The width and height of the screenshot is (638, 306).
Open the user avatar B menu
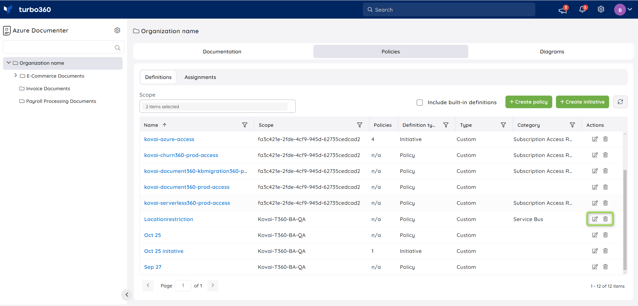click(623, 10)
